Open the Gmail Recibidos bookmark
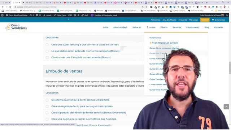Viewport: 231px width, 130px height. (28, 11)
